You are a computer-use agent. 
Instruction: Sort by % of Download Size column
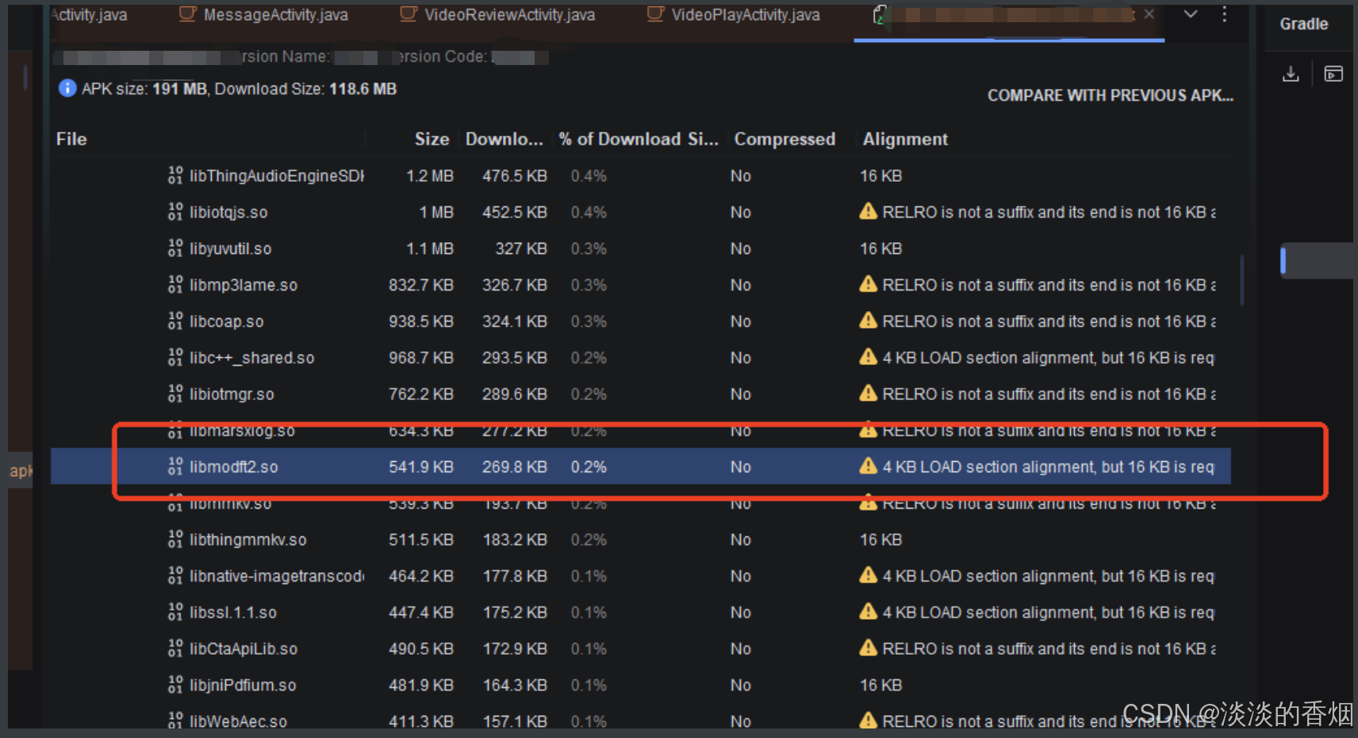click(638, 139)
